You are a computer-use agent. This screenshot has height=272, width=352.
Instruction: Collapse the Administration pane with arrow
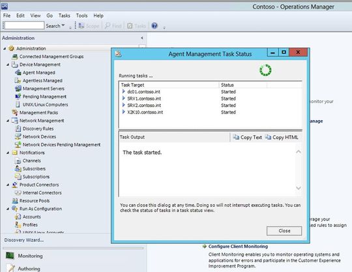(x=142, y=38)
